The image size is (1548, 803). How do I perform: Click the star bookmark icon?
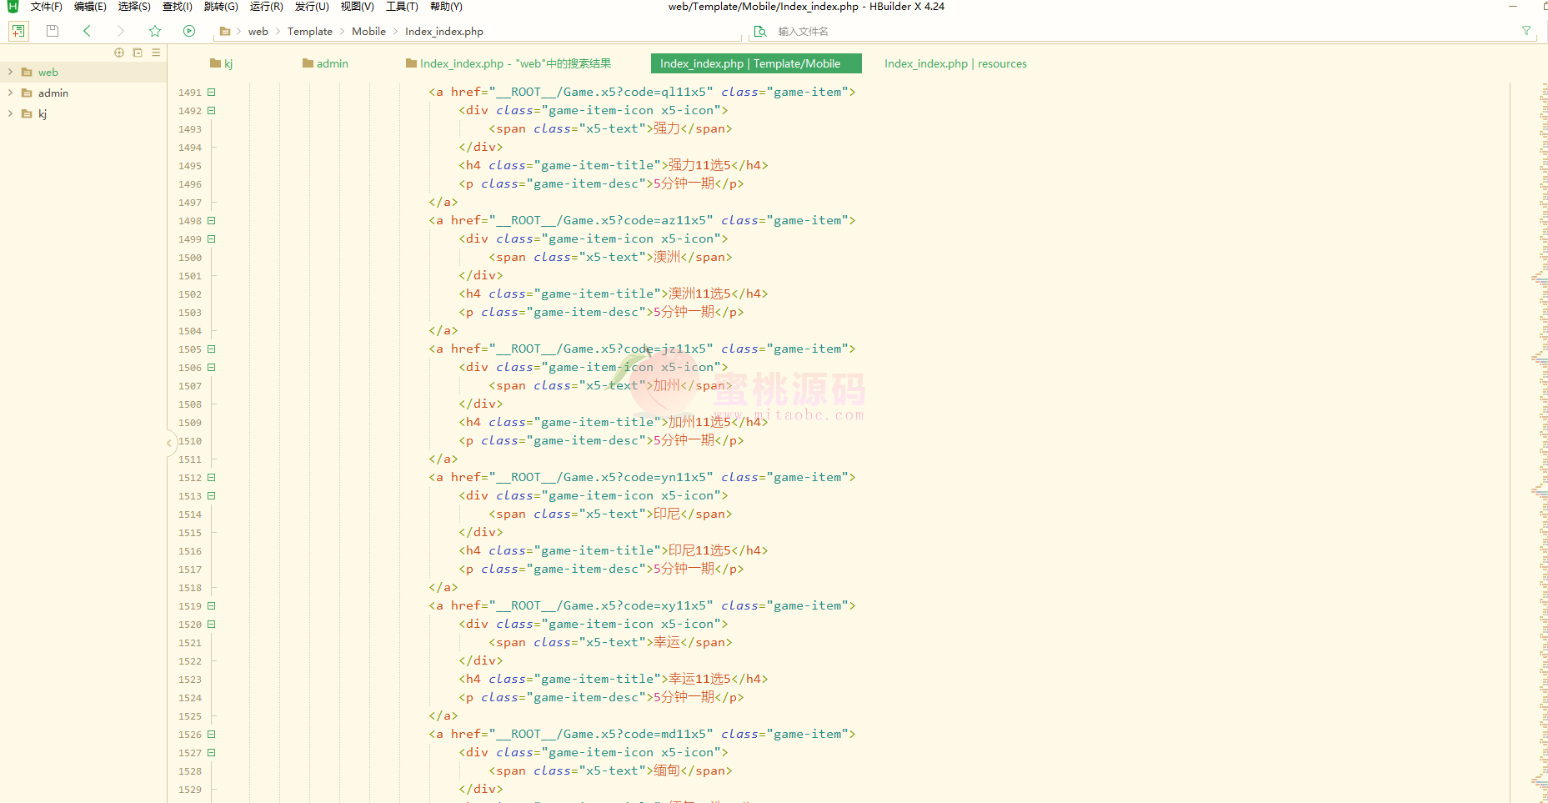[x=155, y=31]
